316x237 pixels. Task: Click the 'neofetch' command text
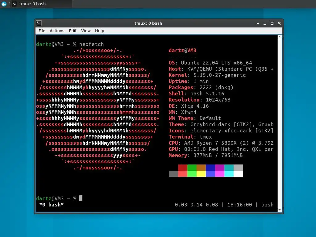91,44
